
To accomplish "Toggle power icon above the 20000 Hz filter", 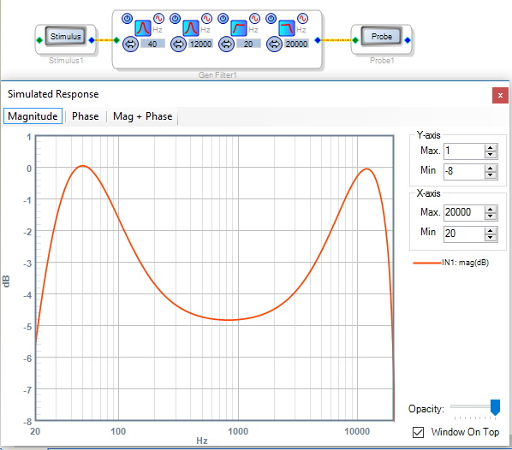I will (271, 18).
